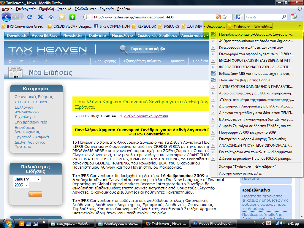
Task: Click the RSS feed icon in address bar
Action: (x=218, y=17)
